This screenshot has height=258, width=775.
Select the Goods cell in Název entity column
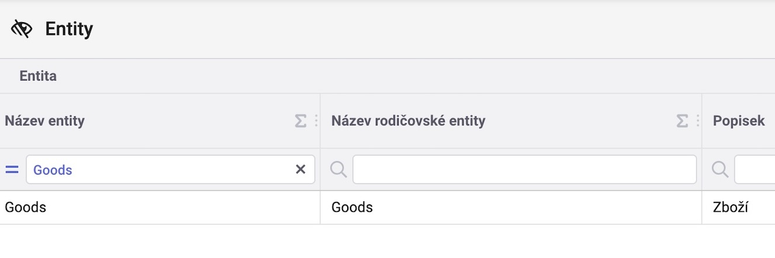click(x=160, y=207)
